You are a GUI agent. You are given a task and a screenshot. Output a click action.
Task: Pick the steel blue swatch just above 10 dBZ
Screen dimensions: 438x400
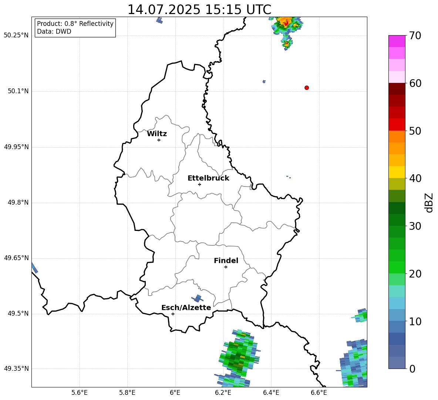(397, 315)
